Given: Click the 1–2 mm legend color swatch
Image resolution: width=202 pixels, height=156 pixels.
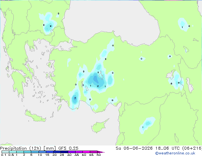Looking at the screenshot, I should [20, 152].
